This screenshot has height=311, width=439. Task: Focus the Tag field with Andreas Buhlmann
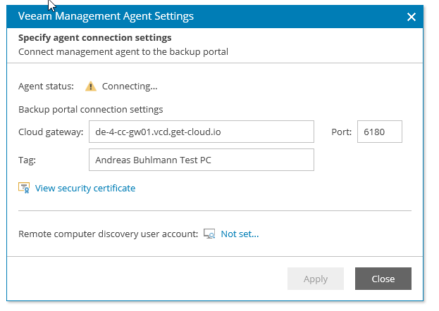(x=202, y=160)
